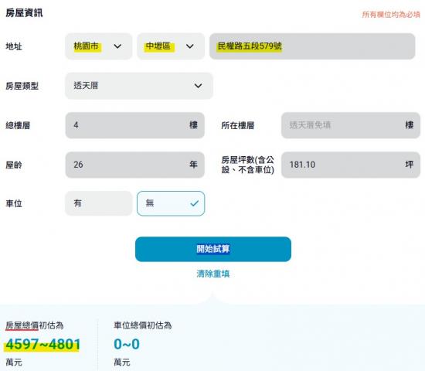Viewport: 425px width, 371px height.
Task: Select 有 for parking space
Action: [x=99, y=203]
